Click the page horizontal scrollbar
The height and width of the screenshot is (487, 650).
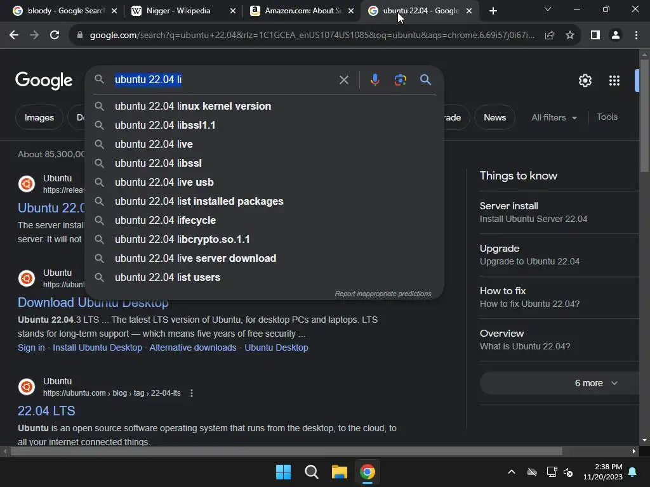coord(286,451)
